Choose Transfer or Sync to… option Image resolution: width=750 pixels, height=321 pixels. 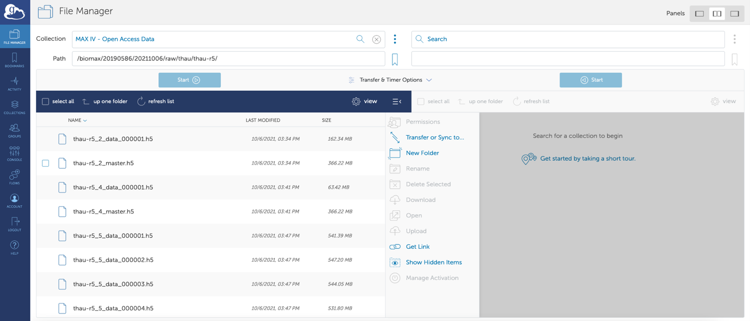pos(434,137)
